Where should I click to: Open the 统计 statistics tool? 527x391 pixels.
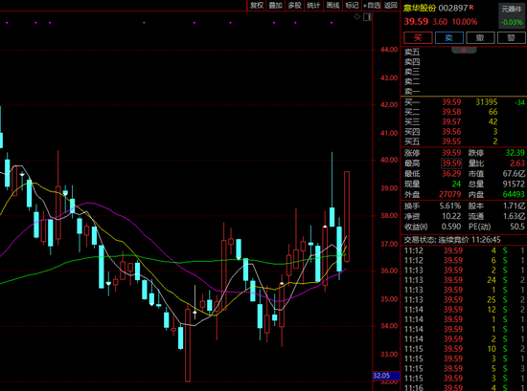point(314,5)
